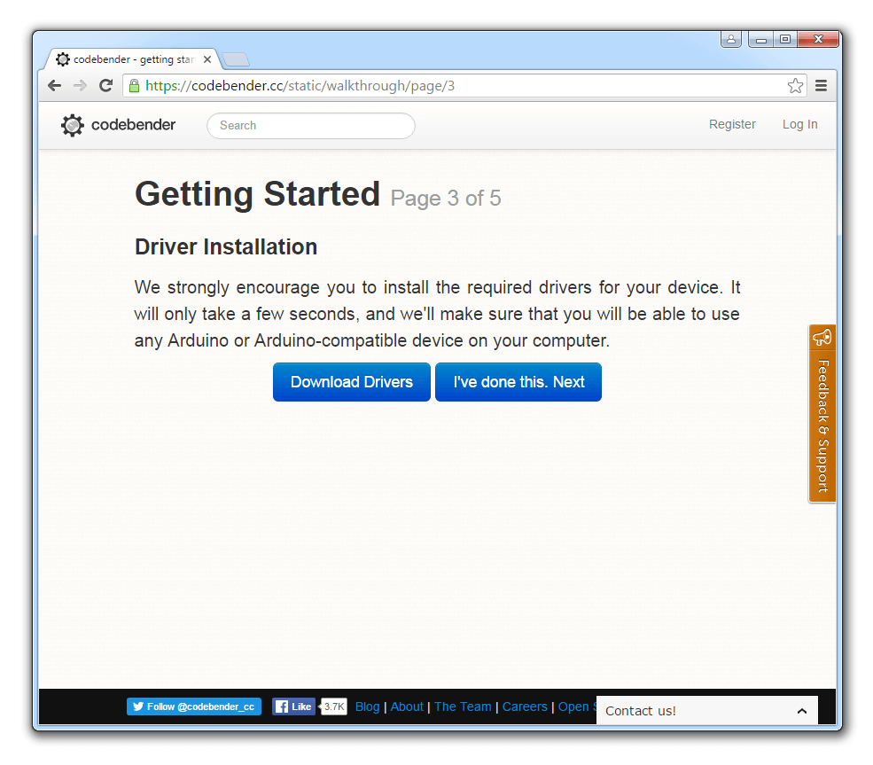
Task: Click the Download Drivers button
Action: (351, 382)
